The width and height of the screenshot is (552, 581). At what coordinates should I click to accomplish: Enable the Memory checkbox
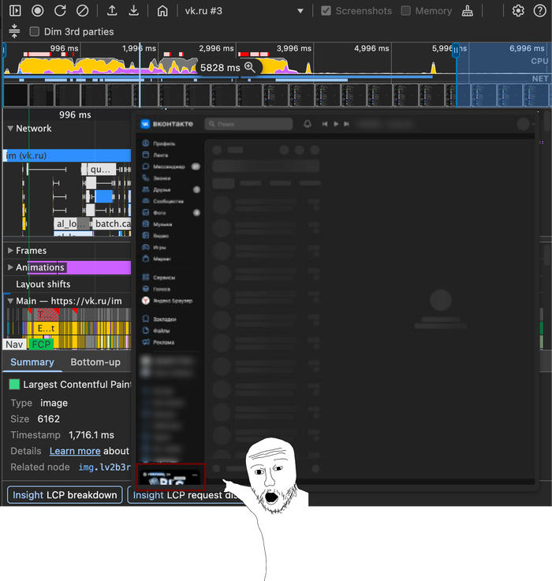[406, 11]
